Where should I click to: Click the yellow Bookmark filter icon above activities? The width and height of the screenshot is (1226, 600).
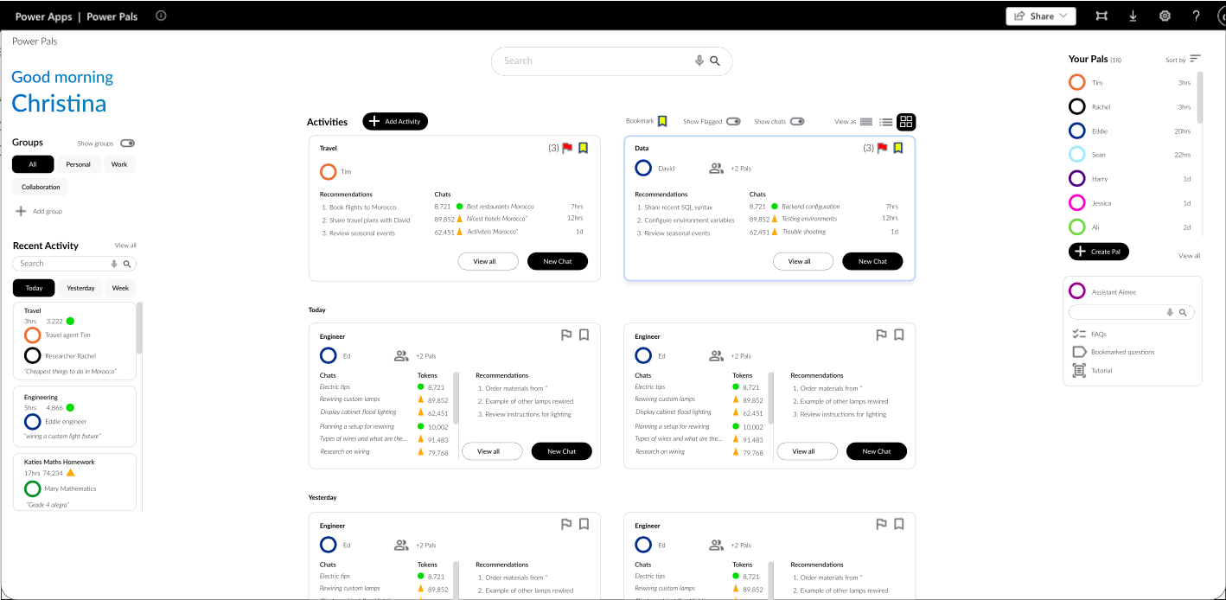coord(662,121)
